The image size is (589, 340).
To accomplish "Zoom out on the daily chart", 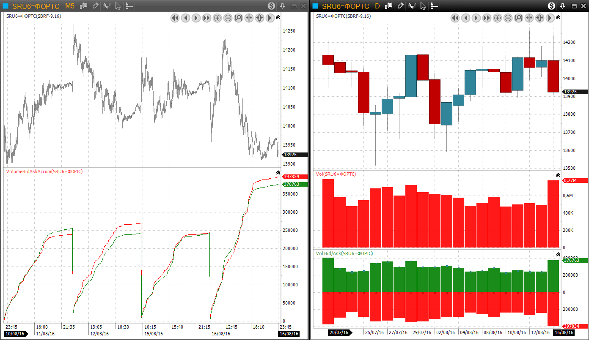I will coord(508,18).
